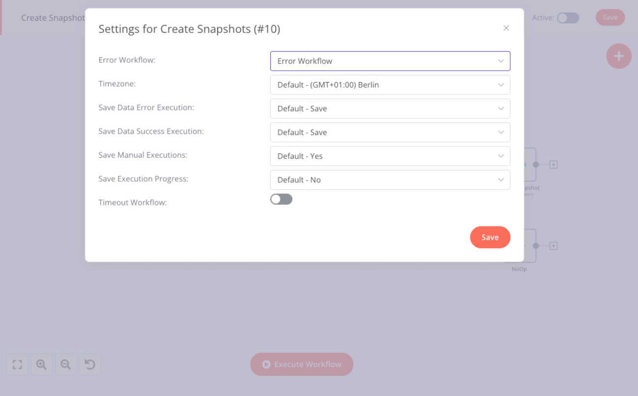Dismiss the settings dialog with the X
Image resolution: width=638 pixels, height=396 pixels.
[x=506, y=28]
